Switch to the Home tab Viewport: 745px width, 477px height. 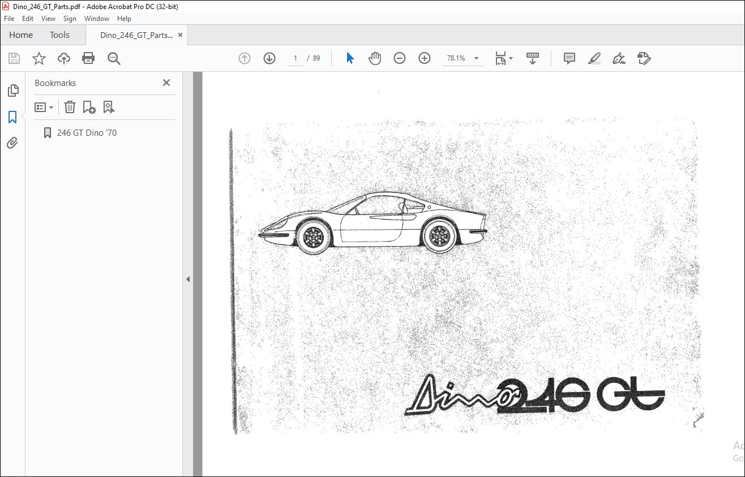click(21, 35)
